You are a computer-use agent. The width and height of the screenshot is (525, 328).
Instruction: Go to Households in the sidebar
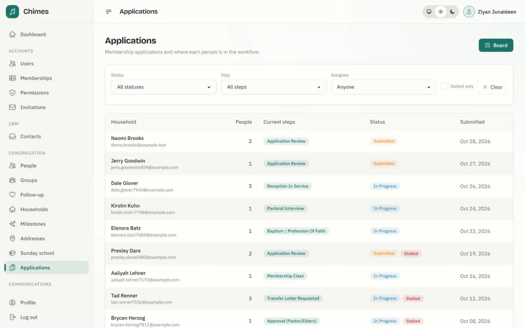tap(46, 209)
